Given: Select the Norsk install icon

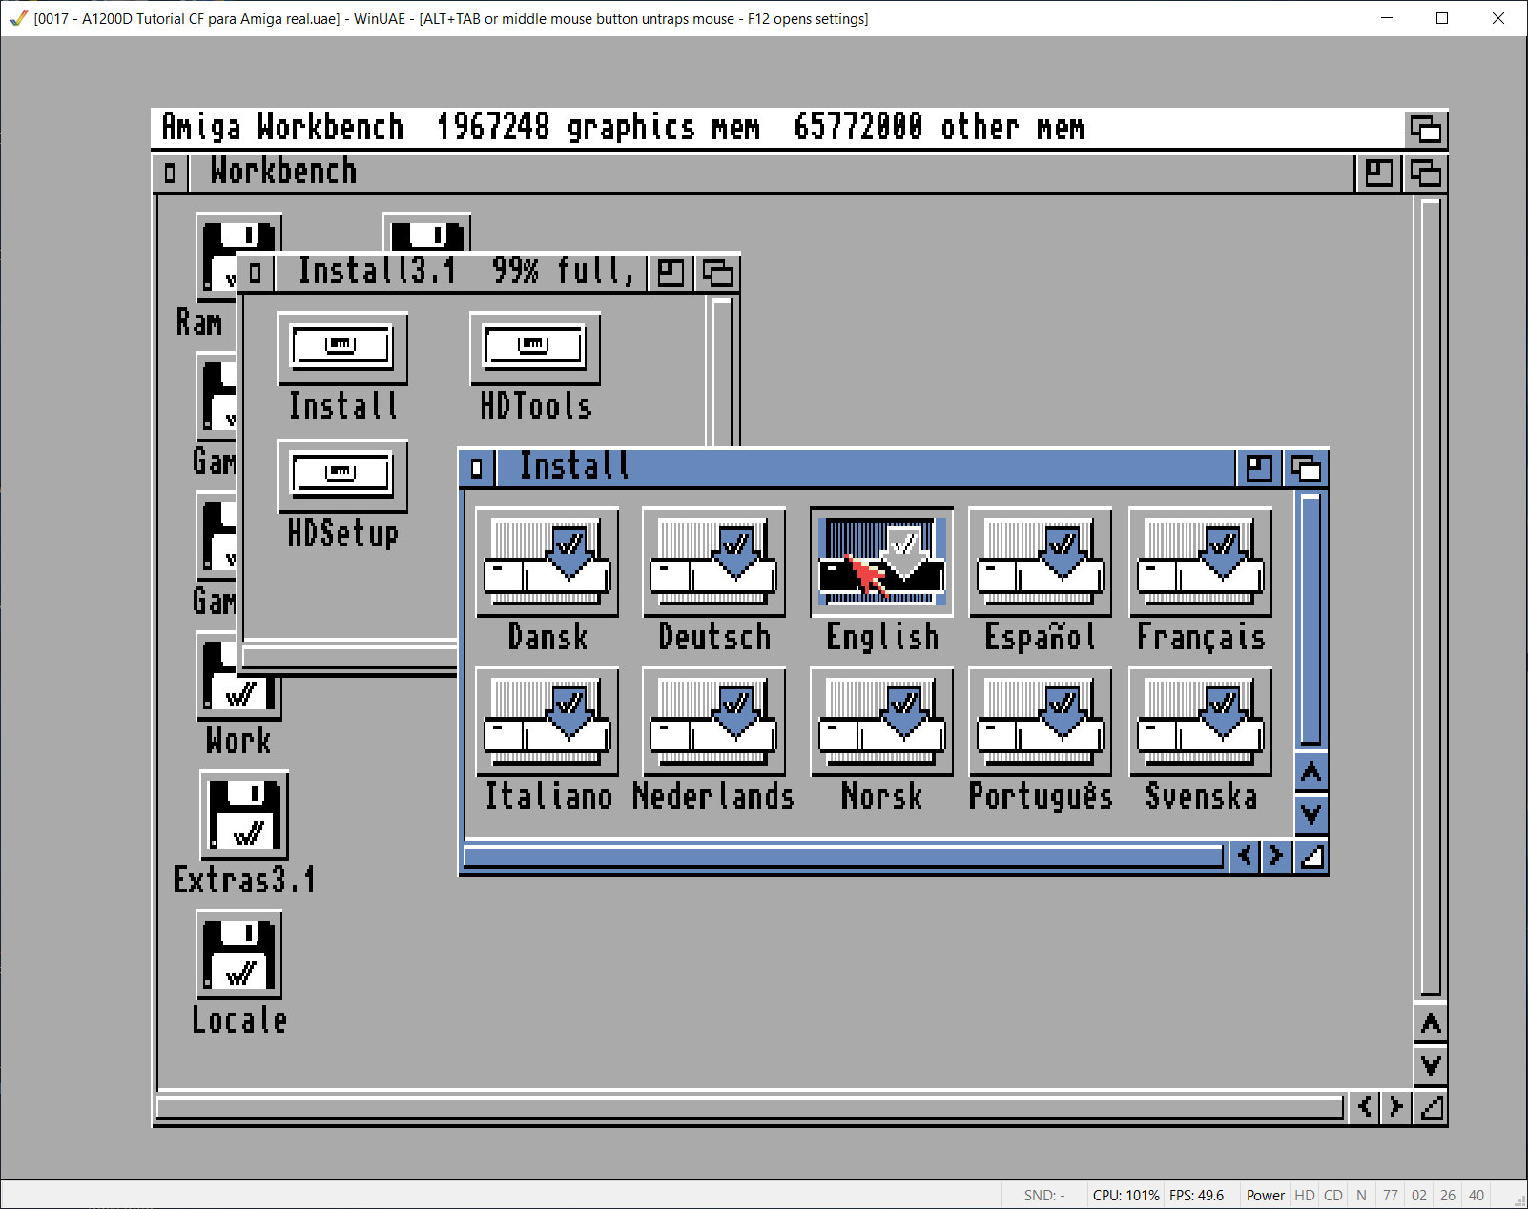Looking at the screenshot, I should 881,722.
